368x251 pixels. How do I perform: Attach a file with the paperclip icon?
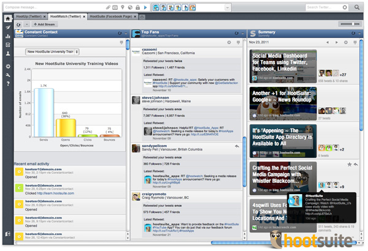coord(108,7)
